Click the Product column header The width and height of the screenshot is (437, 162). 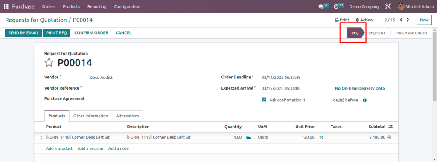pyautogui.click(x=54, y=127)
